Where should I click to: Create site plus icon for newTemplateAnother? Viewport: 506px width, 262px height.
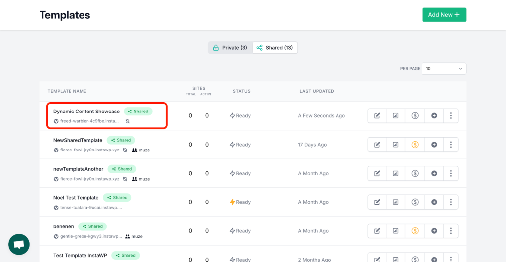click(x=434, y=173)
